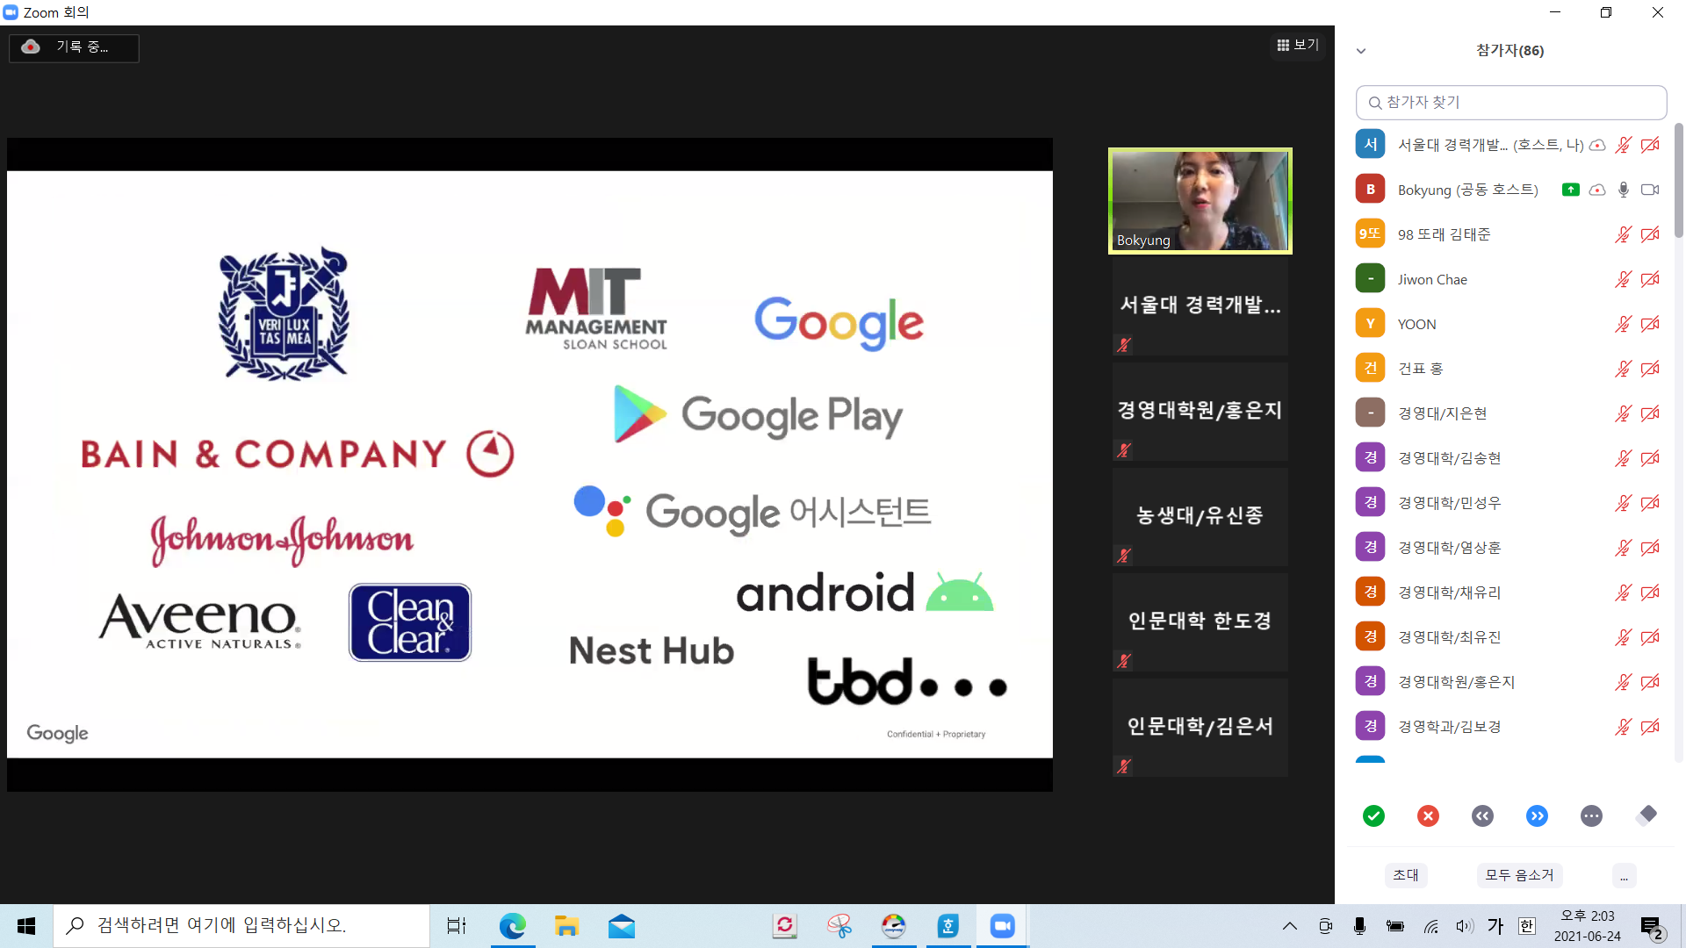Image resolution: width=1686 pixels, height=948 pixels.
Task: Open the notification center icon
Action: click(x=1652, y=927)
